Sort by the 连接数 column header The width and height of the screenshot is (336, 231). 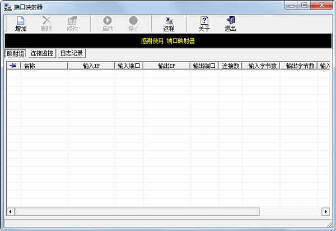pos(230,66)
